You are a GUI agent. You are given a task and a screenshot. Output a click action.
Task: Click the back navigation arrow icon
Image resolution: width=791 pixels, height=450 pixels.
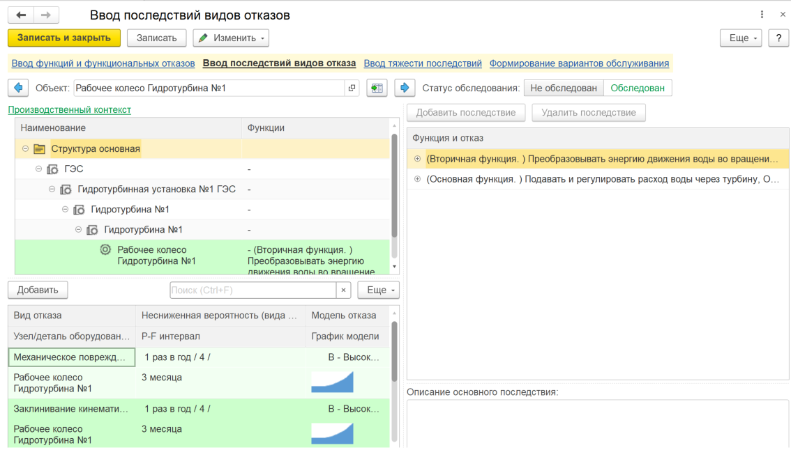pos(21,15)
